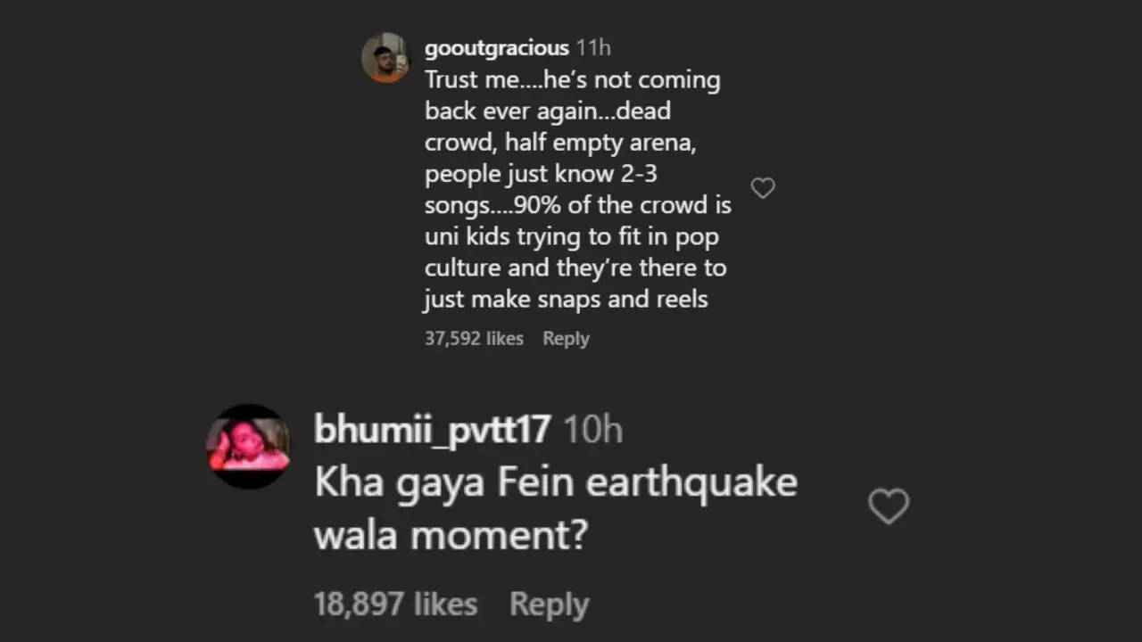
Task: Click the "uni kids trying to fit" line
Action: tap(571, 236)
